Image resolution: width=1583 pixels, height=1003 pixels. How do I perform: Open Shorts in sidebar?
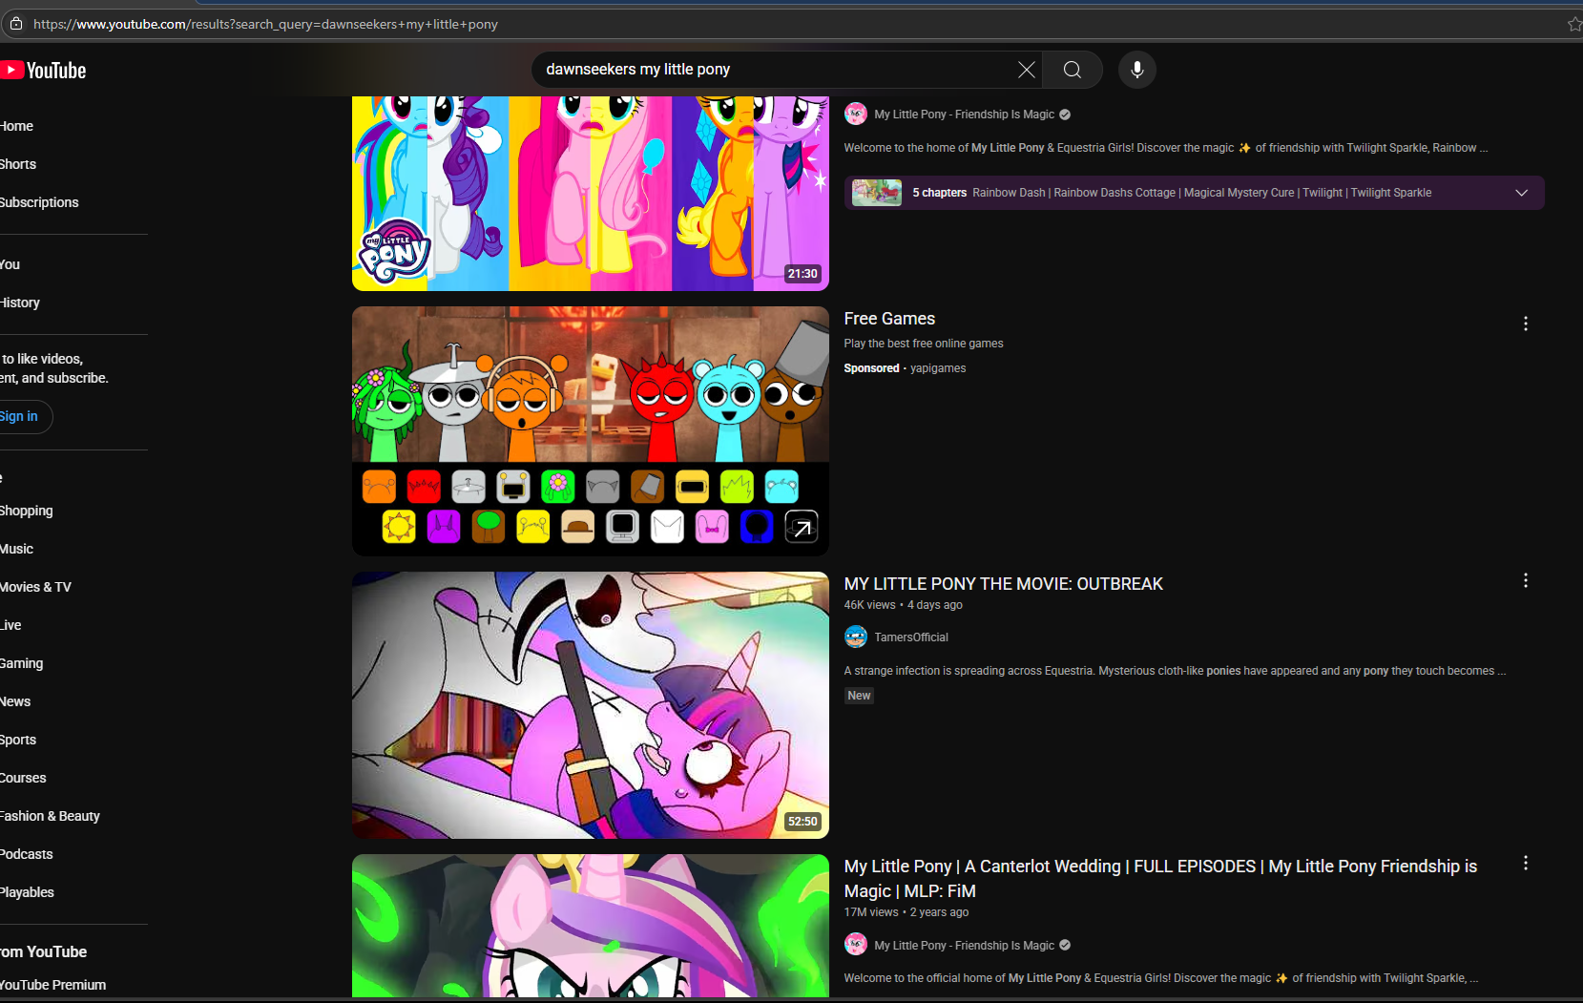click(x=18, y=164)
